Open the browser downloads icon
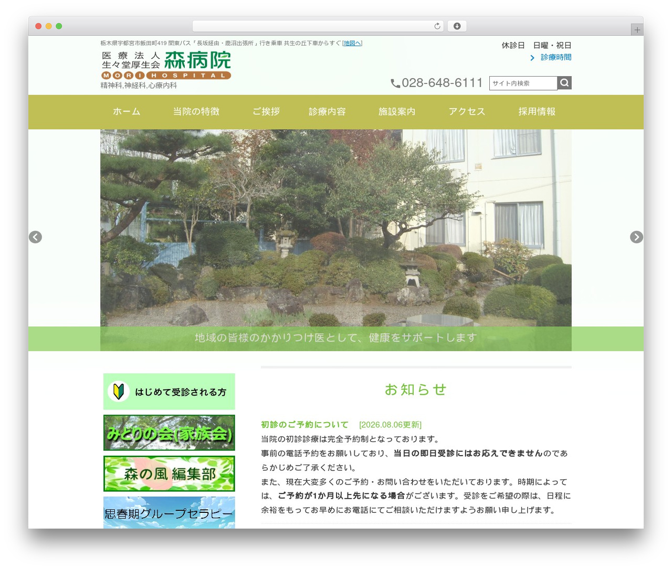Viewport: 672px width, 569px height. [x=457, y=26]
